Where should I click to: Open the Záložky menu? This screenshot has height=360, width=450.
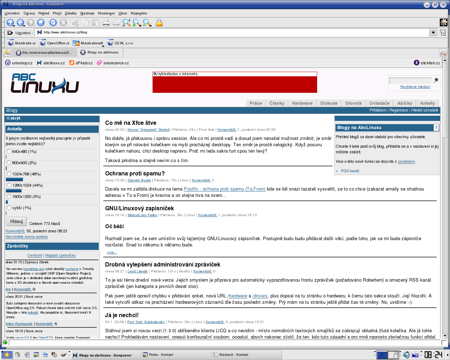[x=71, y=13]
